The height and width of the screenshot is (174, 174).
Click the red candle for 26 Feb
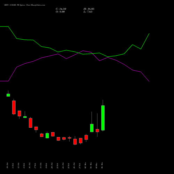(x=75, y=142)
